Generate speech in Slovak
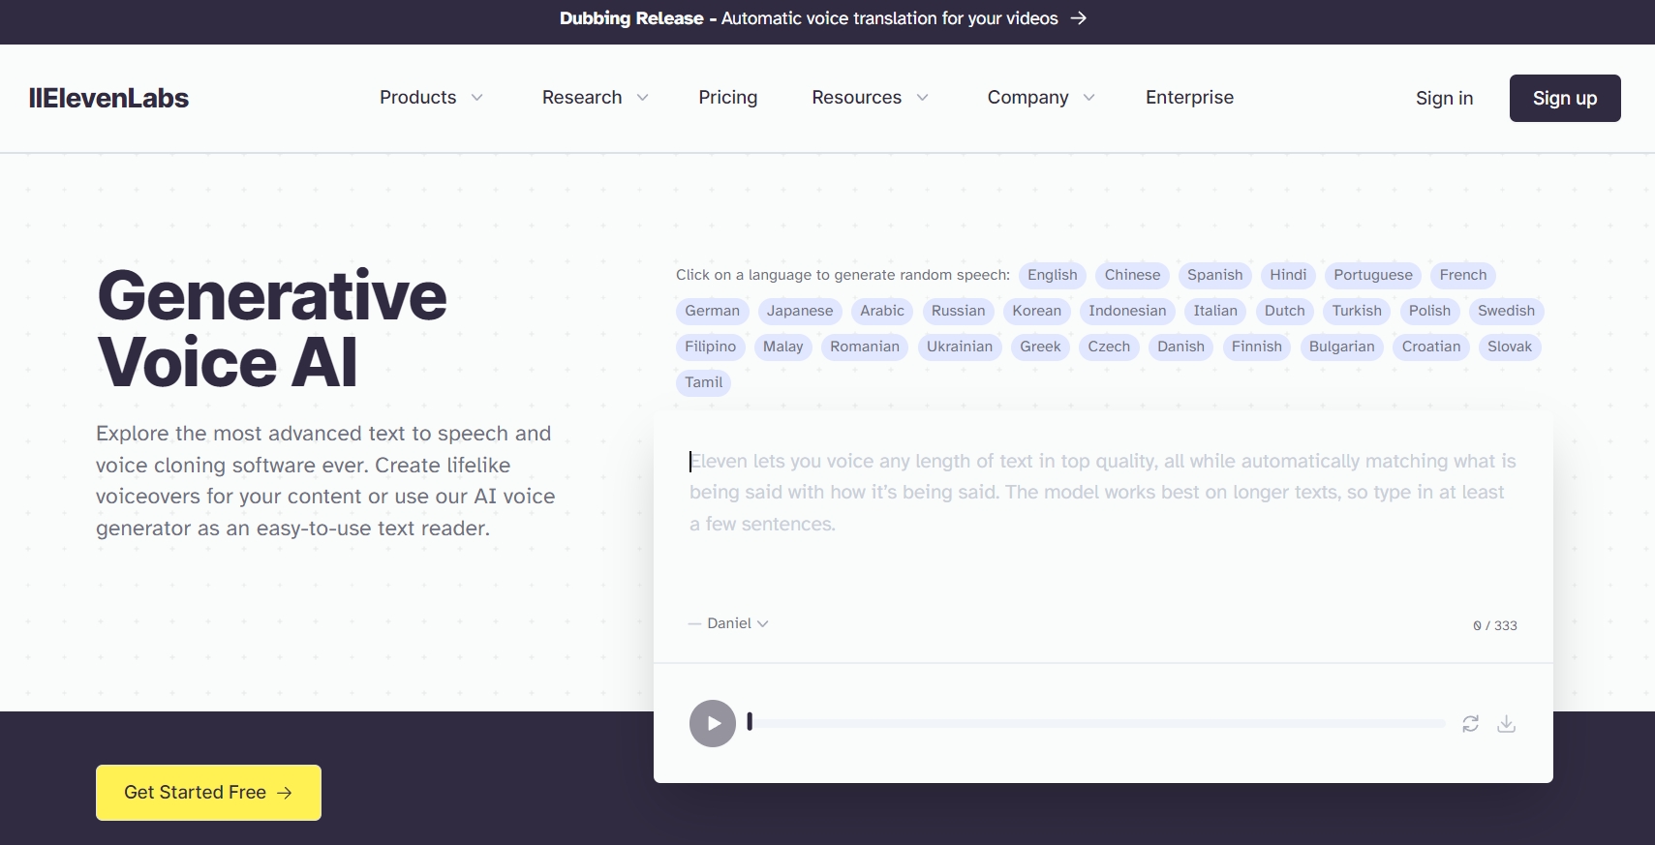This screenshot has width=1655, height=845. coord(1510,347)
